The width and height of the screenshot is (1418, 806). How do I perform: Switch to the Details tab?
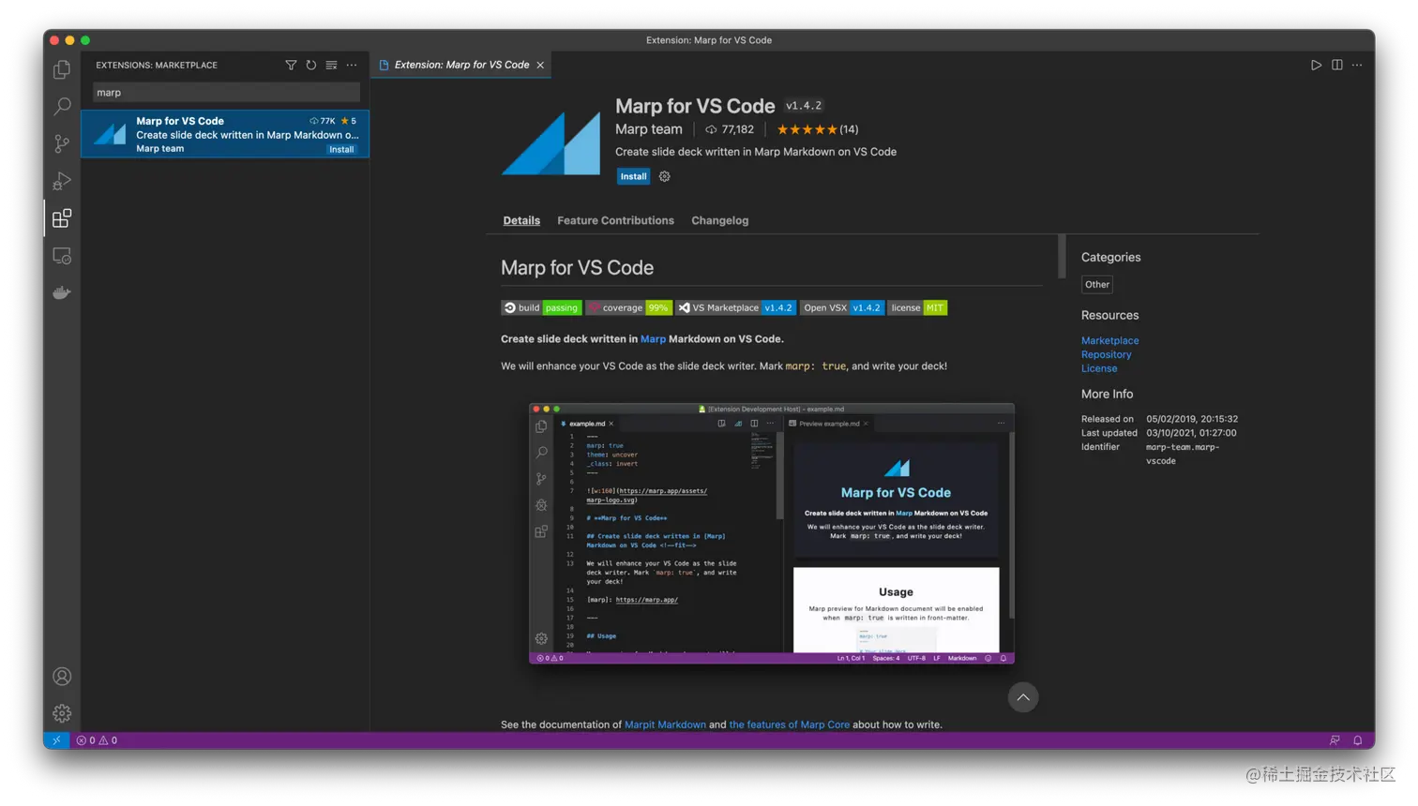[x=521, y=220]
